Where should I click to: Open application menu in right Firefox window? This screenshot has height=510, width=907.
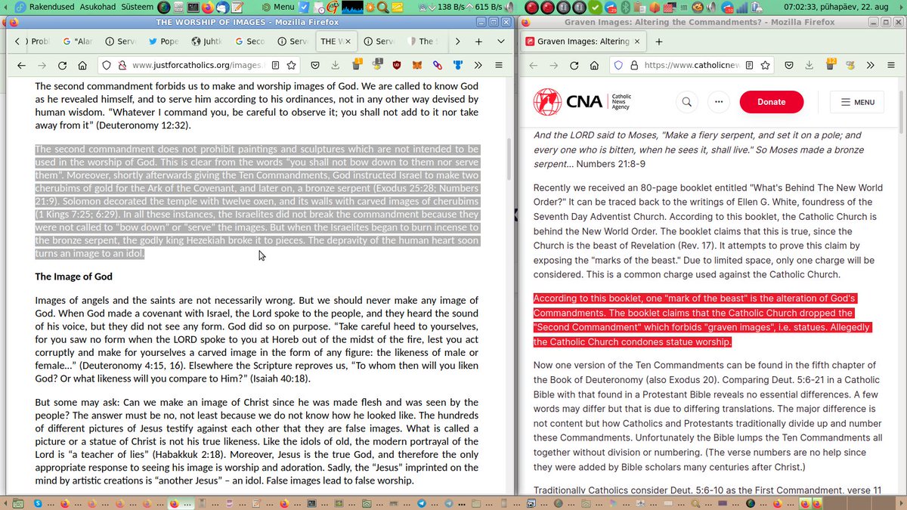tap(892, 65)
